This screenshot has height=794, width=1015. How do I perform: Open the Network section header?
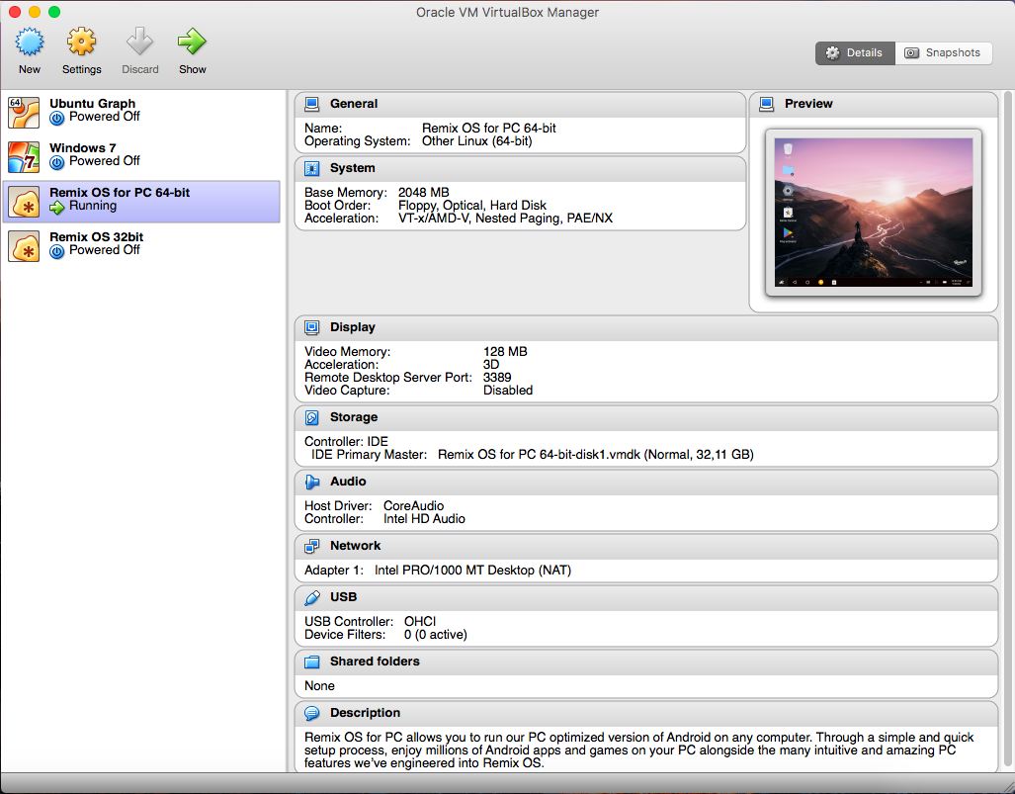646,546
